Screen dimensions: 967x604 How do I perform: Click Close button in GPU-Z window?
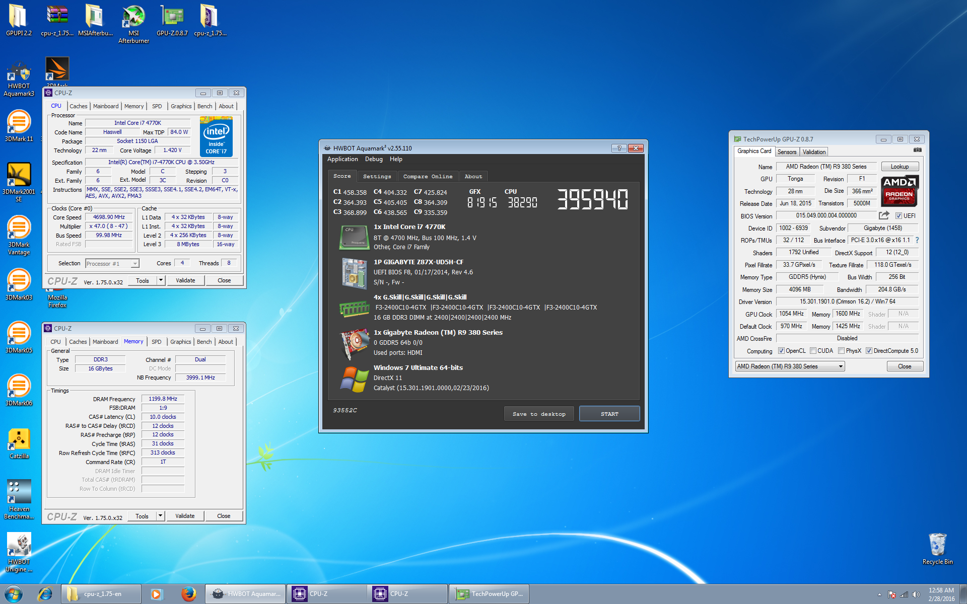point(905,366)
